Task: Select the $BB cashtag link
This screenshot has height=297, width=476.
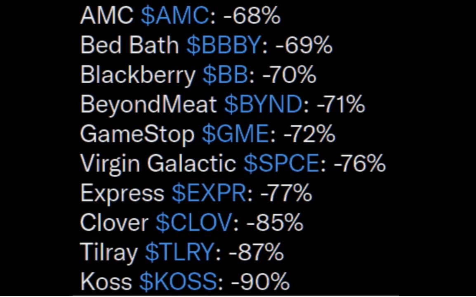Action: point(225,75)
